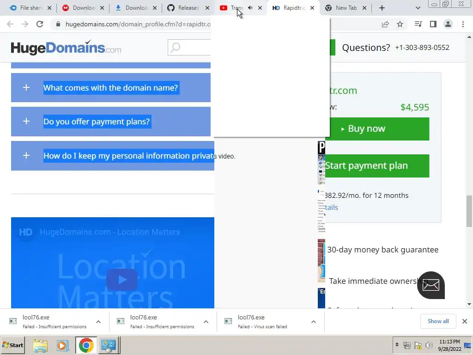Viewport: 473px width, 355px height.
Task: Switch to the YouTube tab
Action: (231, 8)
